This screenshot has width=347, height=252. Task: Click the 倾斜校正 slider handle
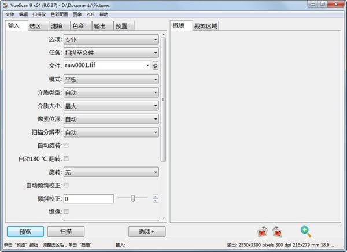(x=133, y=198)
